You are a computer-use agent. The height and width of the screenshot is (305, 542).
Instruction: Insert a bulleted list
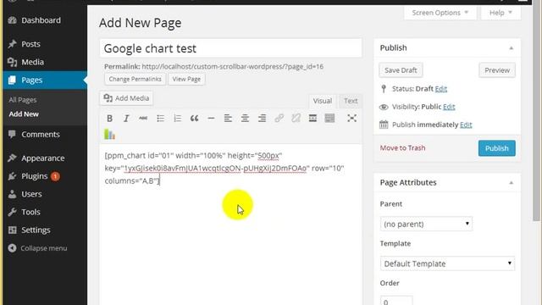coord(160,119)
